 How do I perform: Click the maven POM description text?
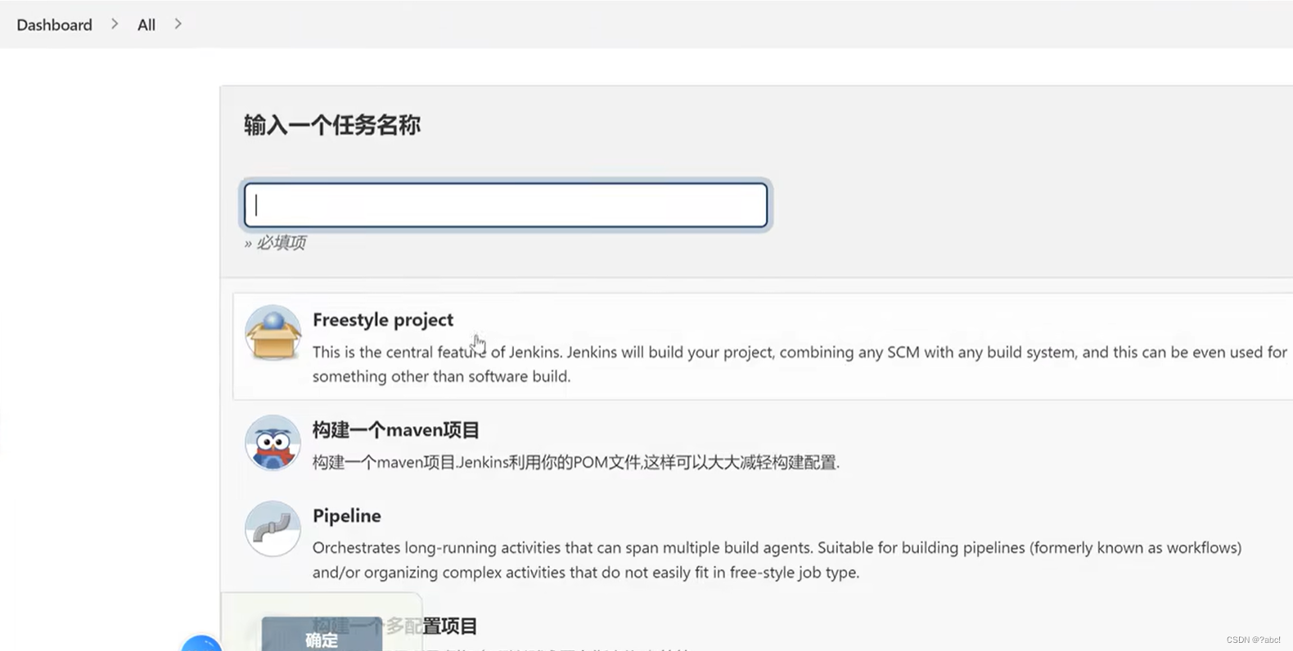[576, 462]
